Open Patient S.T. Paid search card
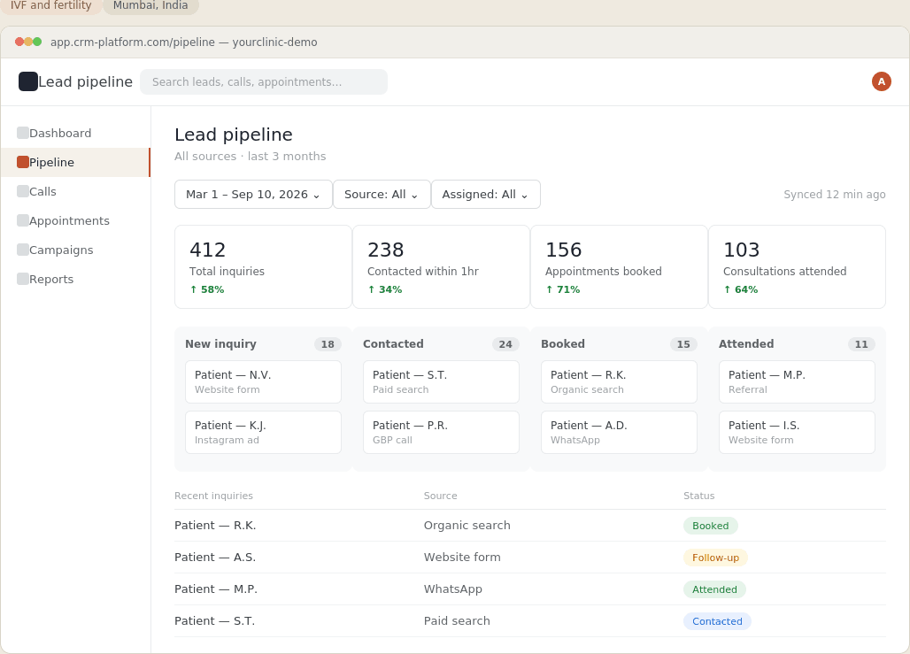This screenshot has width=910, height=654. [x=441, y=381]
